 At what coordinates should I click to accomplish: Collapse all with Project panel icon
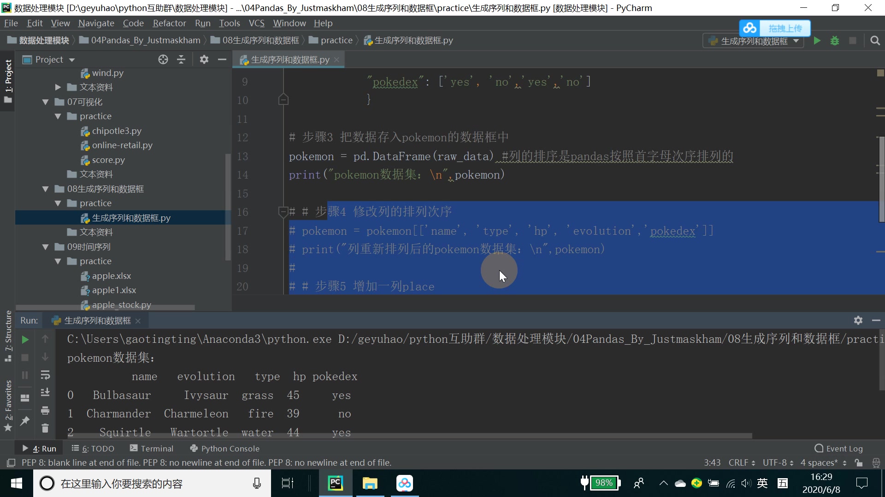click(x=181, y=59)
